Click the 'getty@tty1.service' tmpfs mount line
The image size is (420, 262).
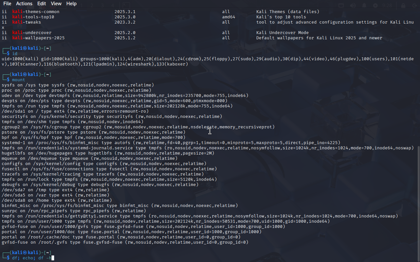pyautogui.click(x=200, y=216)
